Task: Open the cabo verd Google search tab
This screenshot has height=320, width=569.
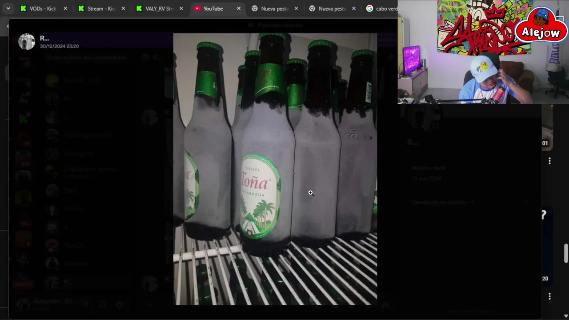Action: coord(381,8)
